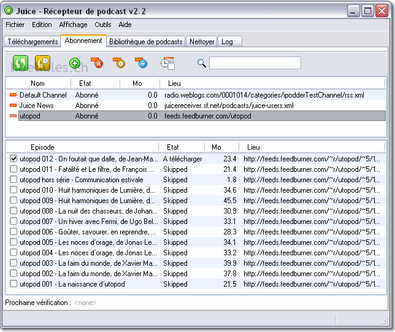The width and height of the screenshot is (395, 332).
Task: Open the Outils menu
Action: tap(103, 25)
